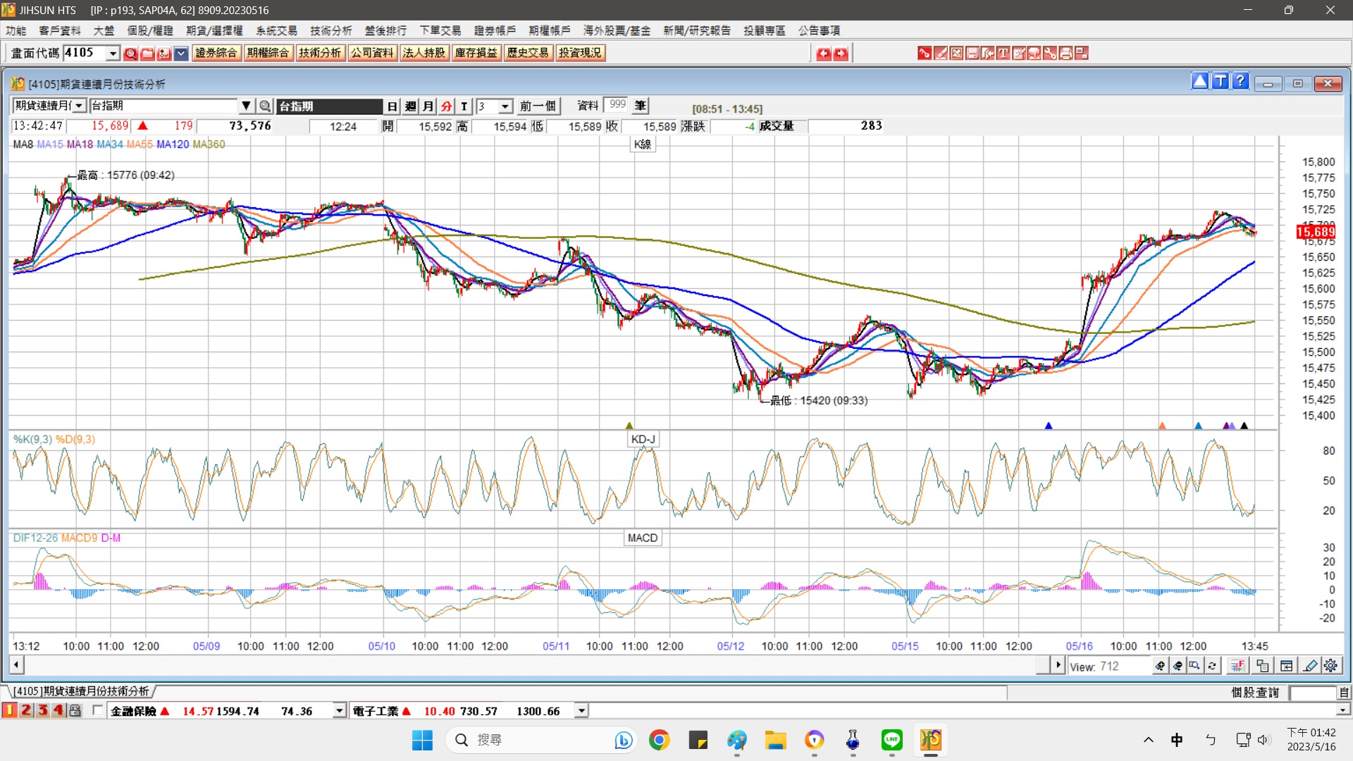Click the refresh chart icon
The height and width of the screenshot is (761, 1353).
[x=1212, y=666]
